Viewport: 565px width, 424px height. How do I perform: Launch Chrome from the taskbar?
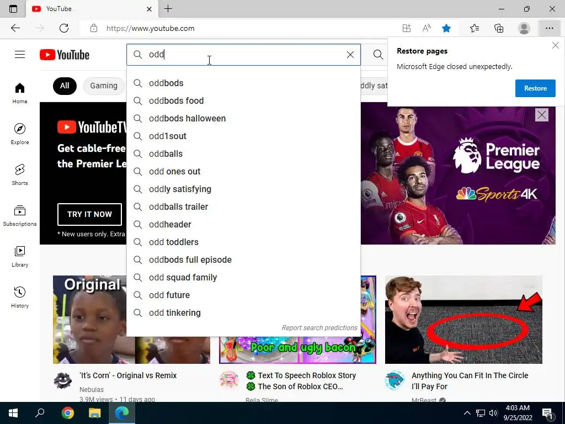point(67,413)
